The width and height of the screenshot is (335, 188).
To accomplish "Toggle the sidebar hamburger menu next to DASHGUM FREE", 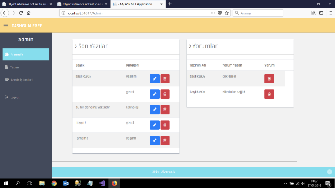I will pyautogui.click(x=6, y=26).
